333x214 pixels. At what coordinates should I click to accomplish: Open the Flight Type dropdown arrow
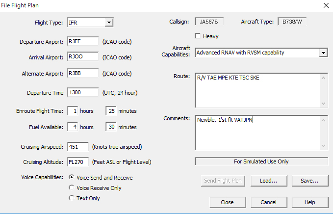point(109,22)
